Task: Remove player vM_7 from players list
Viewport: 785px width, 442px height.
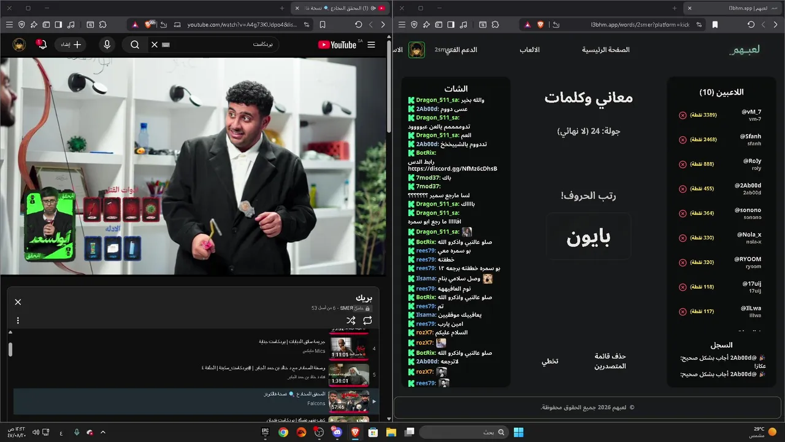Action: pyautogui.click(x=683, y=115)
